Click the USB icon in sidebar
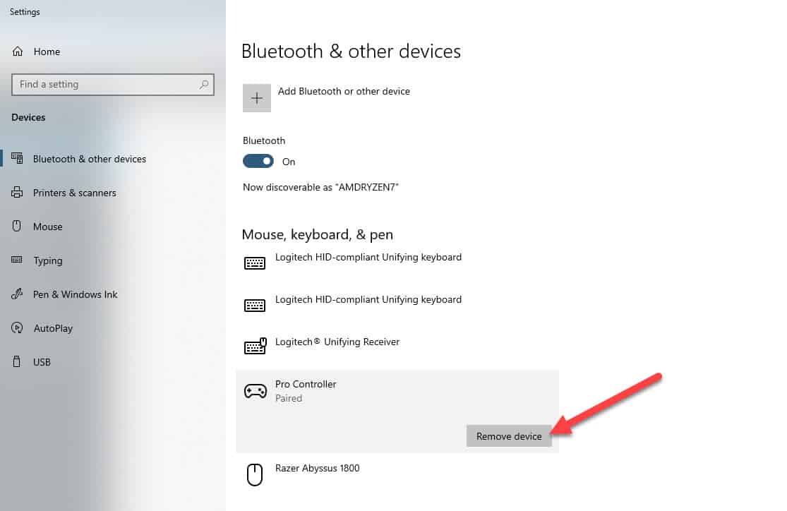The image size is (787, 511). pos(17,361)
